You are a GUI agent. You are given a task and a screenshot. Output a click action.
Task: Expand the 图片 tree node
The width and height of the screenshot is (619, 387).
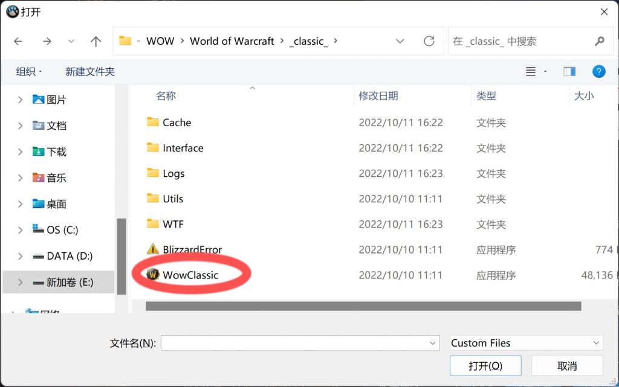[20, 100]
